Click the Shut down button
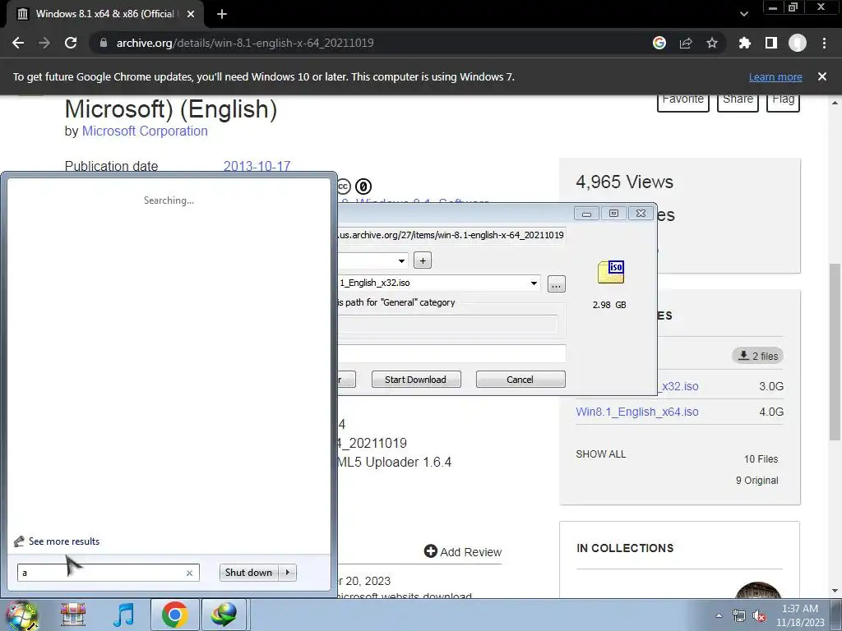Viewport: 842px width, 631px height. [248, 573]
